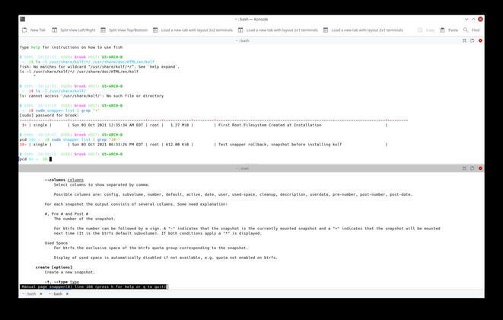
Task: Maximize the Konsole window
Action: (x=473, y=19)
